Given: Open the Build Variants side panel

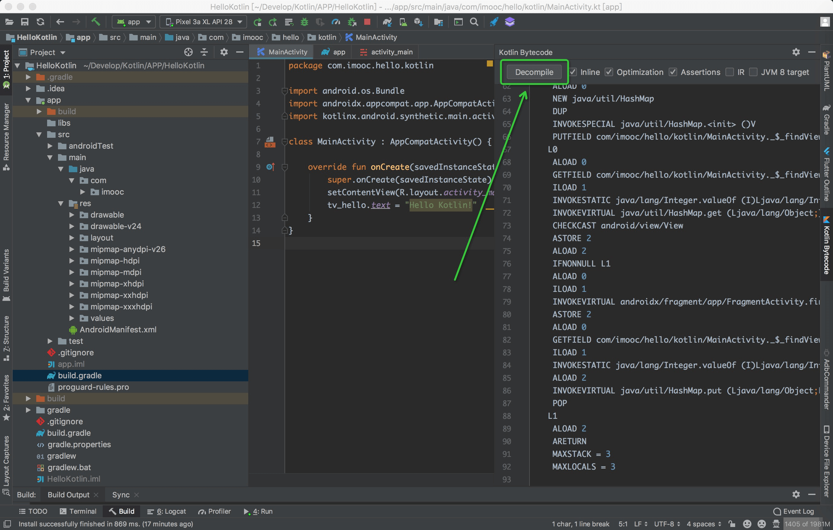Looking at the screenshot, I should [x=6, y=275].
